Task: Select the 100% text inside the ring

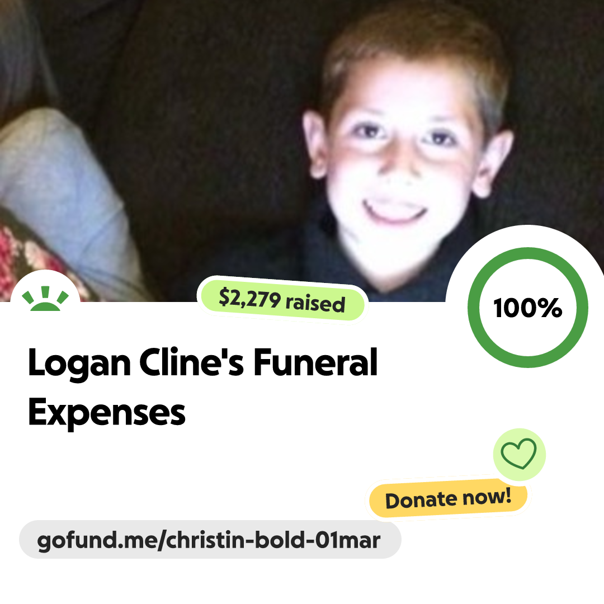Action: [528, 308]
